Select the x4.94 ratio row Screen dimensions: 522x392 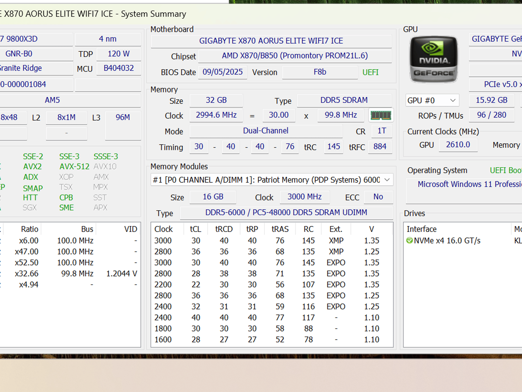70,285
